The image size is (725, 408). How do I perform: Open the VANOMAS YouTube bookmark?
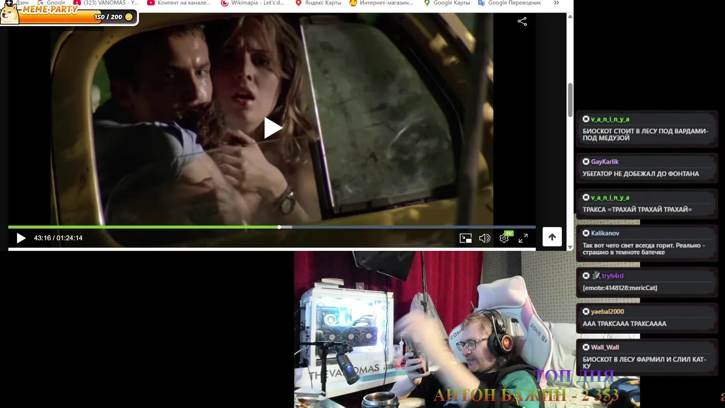coord(106,3)
